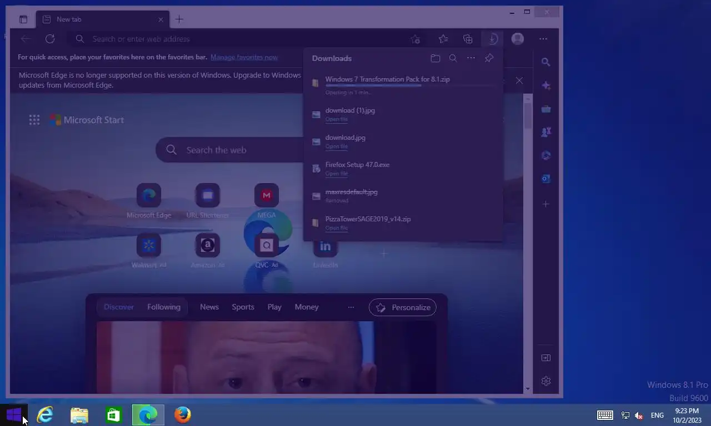This screenshot has height=426, width=711.
Task: Switch to the Money tab
Action: 307,307
